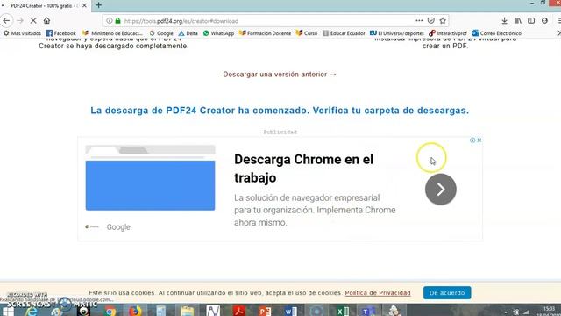Open Más visitados bookmark folder
Screen dimensions: 561x316
pos(22,33)
